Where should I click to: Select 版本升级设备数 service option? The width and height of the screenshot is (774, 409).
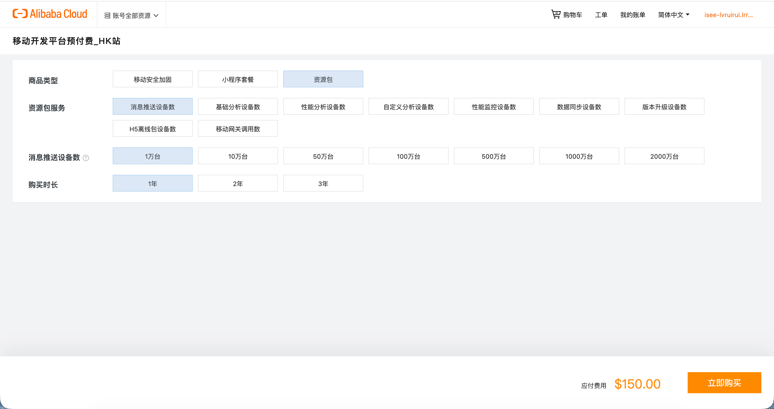coord(664,107)
